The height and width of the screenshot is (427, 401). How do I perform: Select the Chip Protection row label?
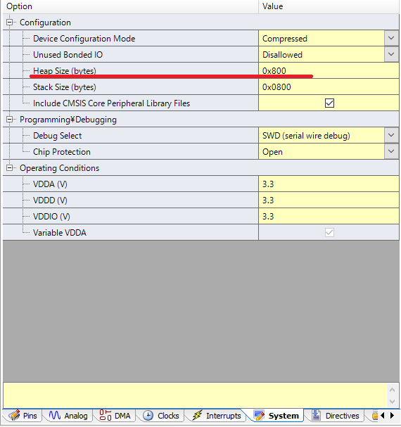click(x=62, y=152)
